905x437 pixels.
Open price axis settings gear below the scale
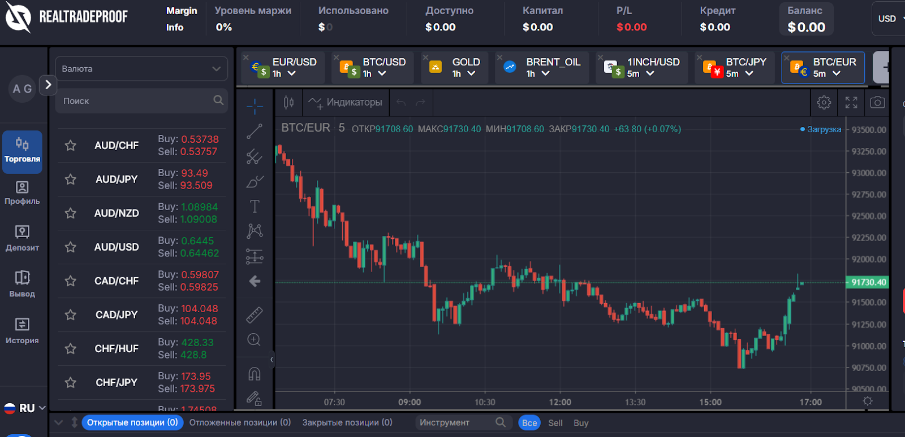(868, 401)
